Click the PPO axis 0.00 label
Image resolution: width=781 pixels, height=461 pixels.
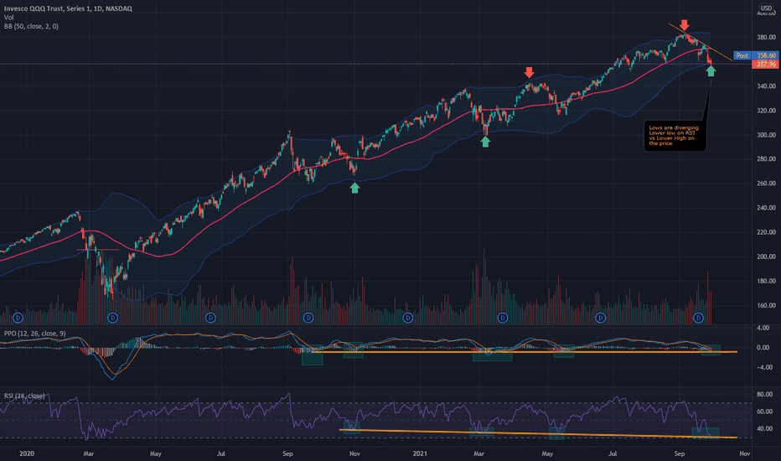pyautogui.click(x=763, y=348)
